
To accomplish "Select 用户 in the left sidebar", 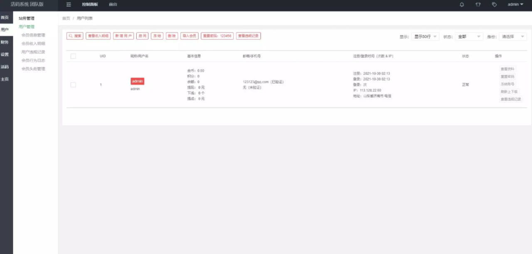I will tap(5, 30).
